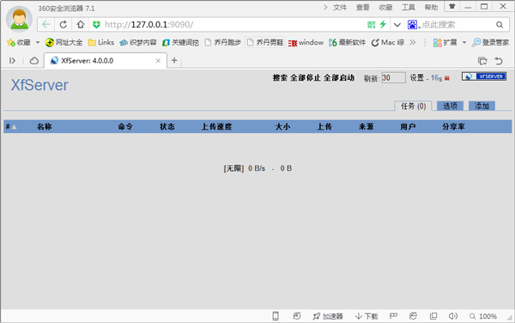
Task: Open the 收藏 menu
Action: [385, 7]
